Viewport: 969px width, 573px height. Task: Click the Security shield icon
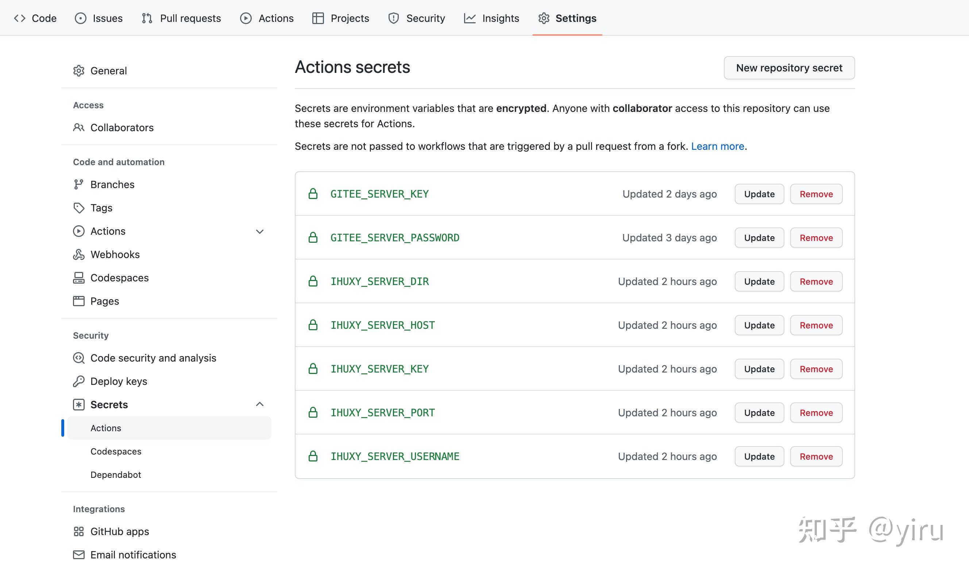394,18
